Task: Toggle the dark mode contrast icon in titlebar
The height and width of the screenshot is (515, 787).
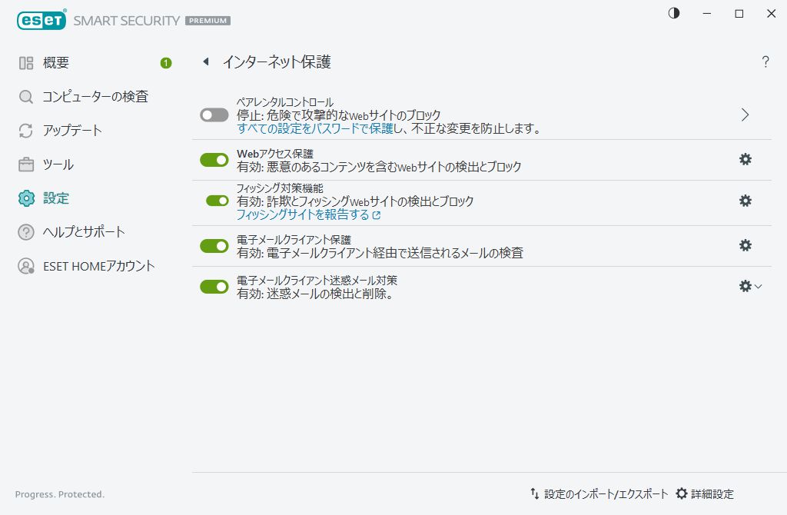Action: coord(674,13)
